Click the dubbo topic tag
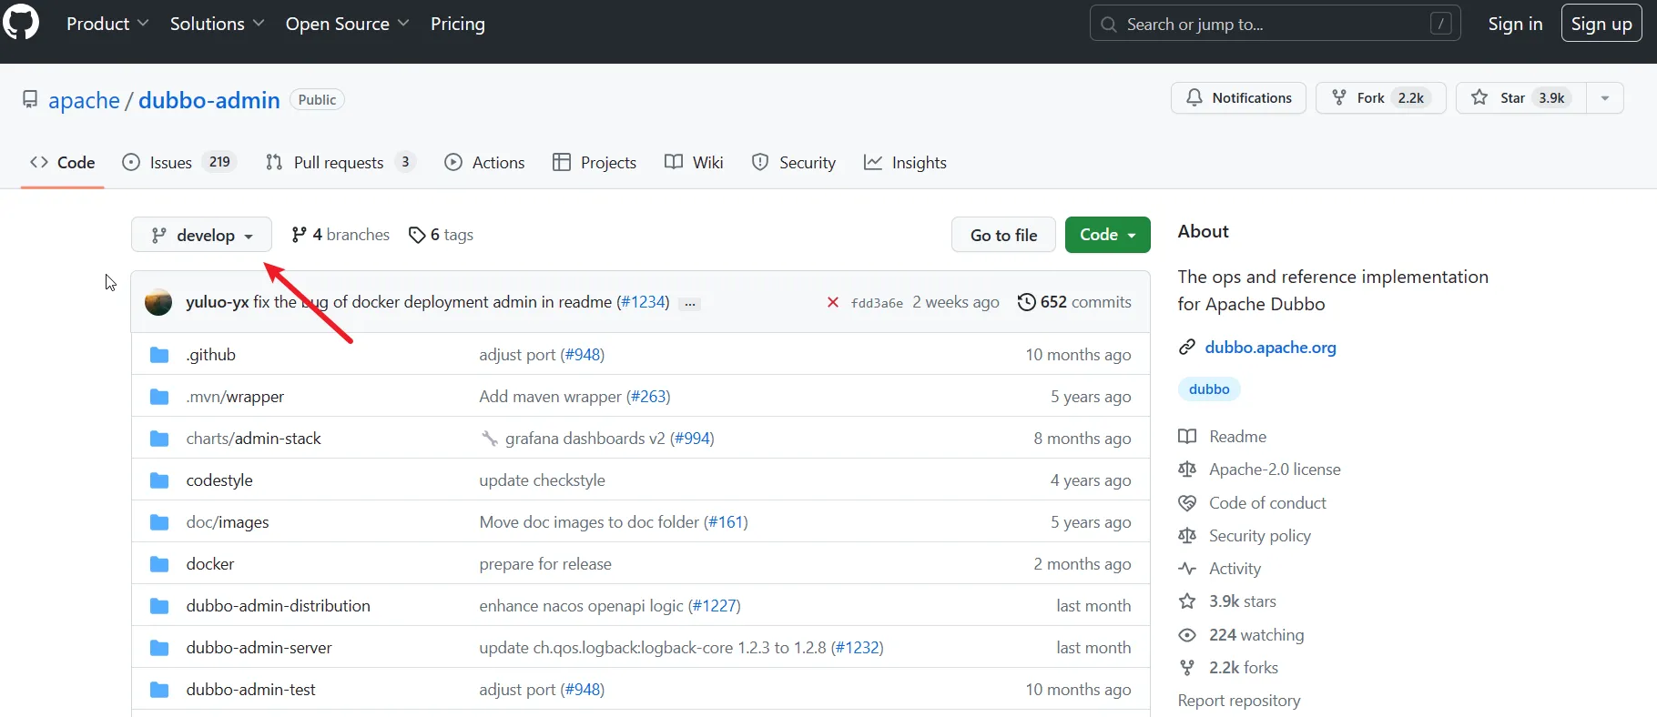Viewport: 1657px width, 717px height. coord(1209,389)
